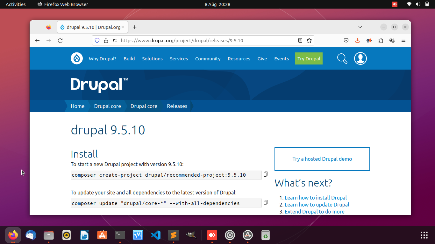Open the tracking protection shield icon

pyautogui.click(x=97, y=40)
